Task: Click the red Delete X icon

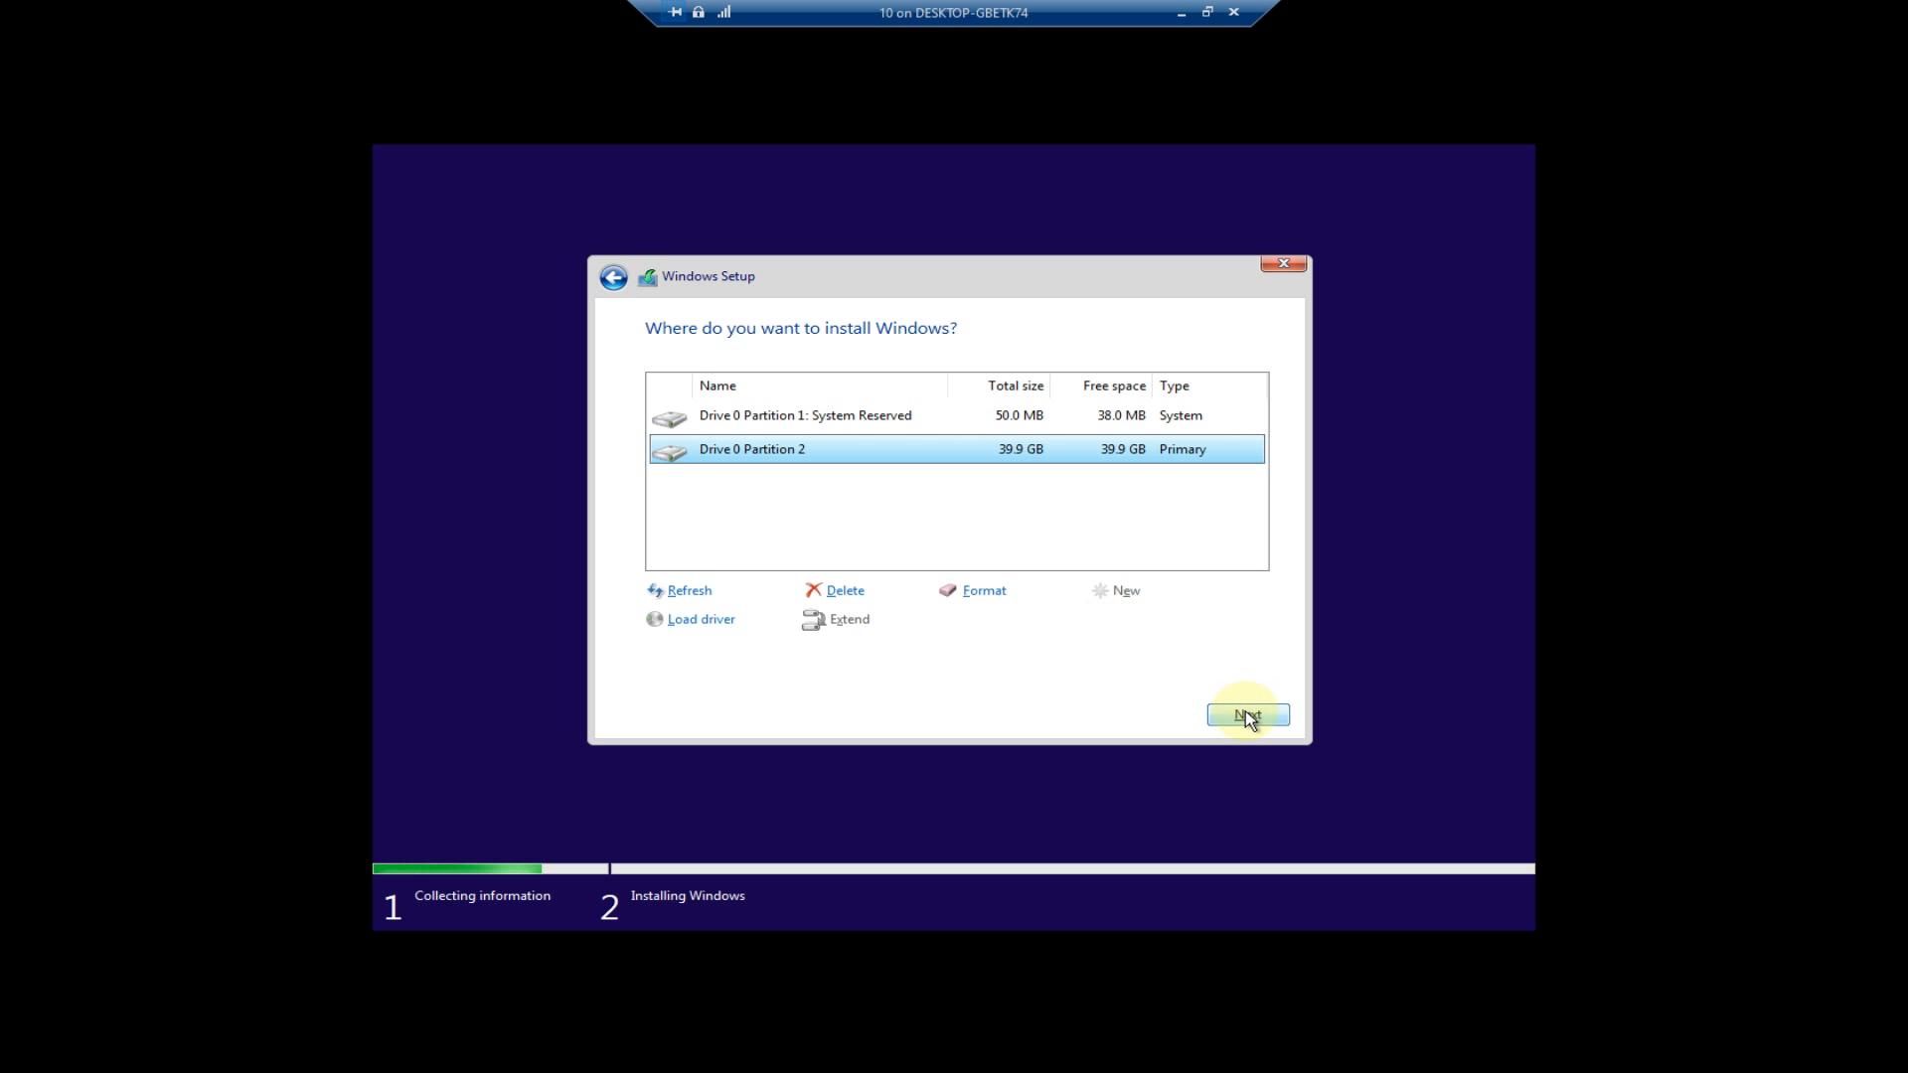Action: (814, 590)
